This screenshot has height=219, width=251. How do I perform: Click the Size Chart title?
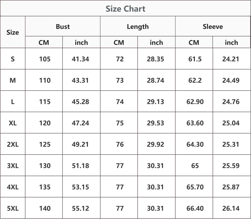click(125, 9)
